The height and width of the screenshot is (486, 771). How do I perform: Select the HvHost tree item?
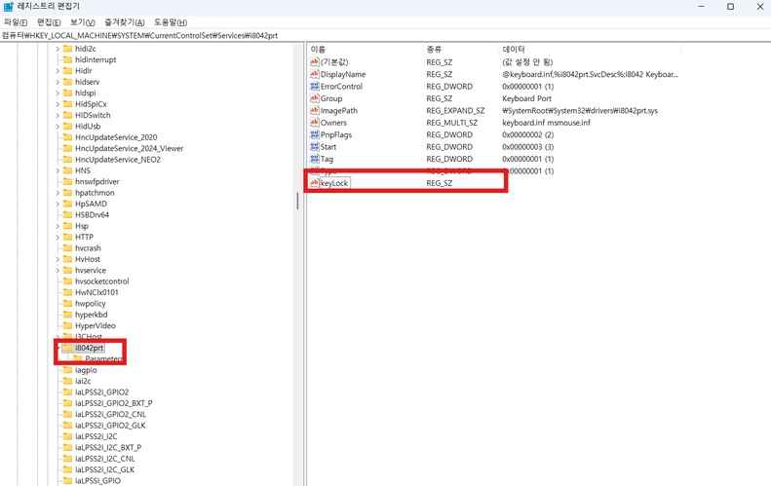click(x=88, y=259)
